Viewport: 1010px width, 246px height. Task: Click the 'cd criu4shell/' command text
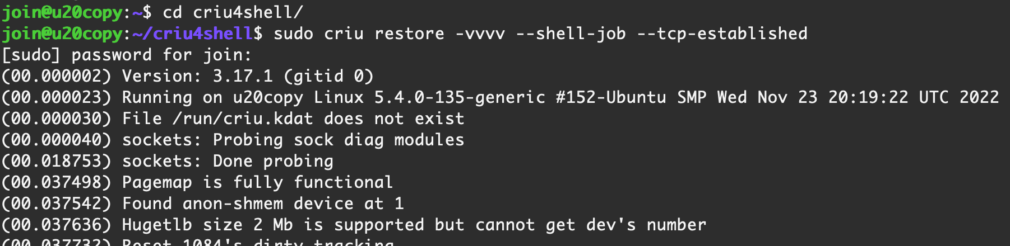coord(233,12)
